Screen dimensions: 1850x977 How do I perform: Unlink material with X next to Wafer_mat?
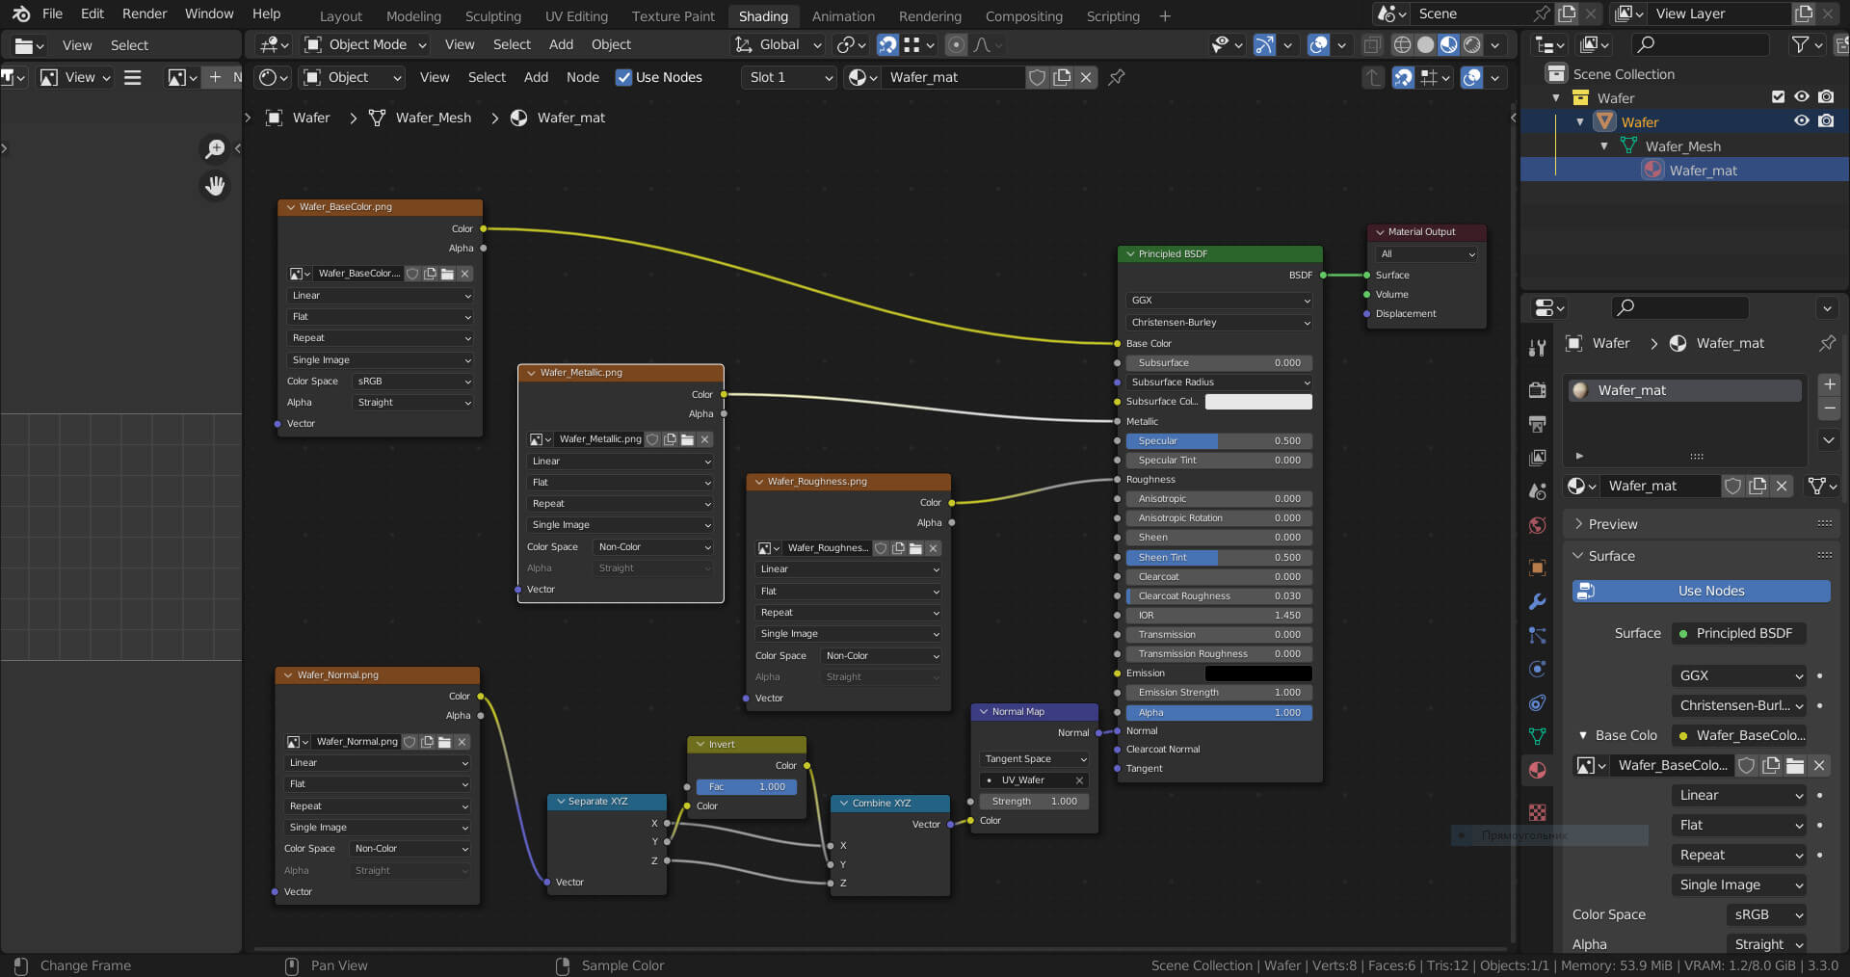(1086, 77)
